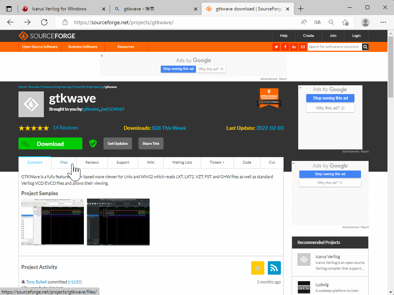
Task: Open the tab actions menu icon
Action: [9, 9]
